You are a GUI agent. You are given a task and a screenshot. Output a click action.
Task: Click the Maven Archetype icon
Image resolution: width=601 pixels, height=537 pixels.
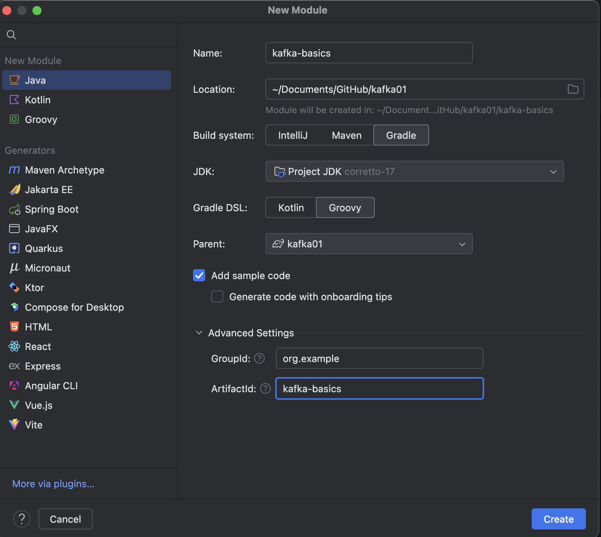pyautogui.click(x=14, y=170)
